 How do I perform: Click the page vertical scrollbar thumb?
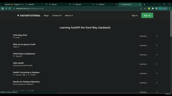[x=171, y=24]
